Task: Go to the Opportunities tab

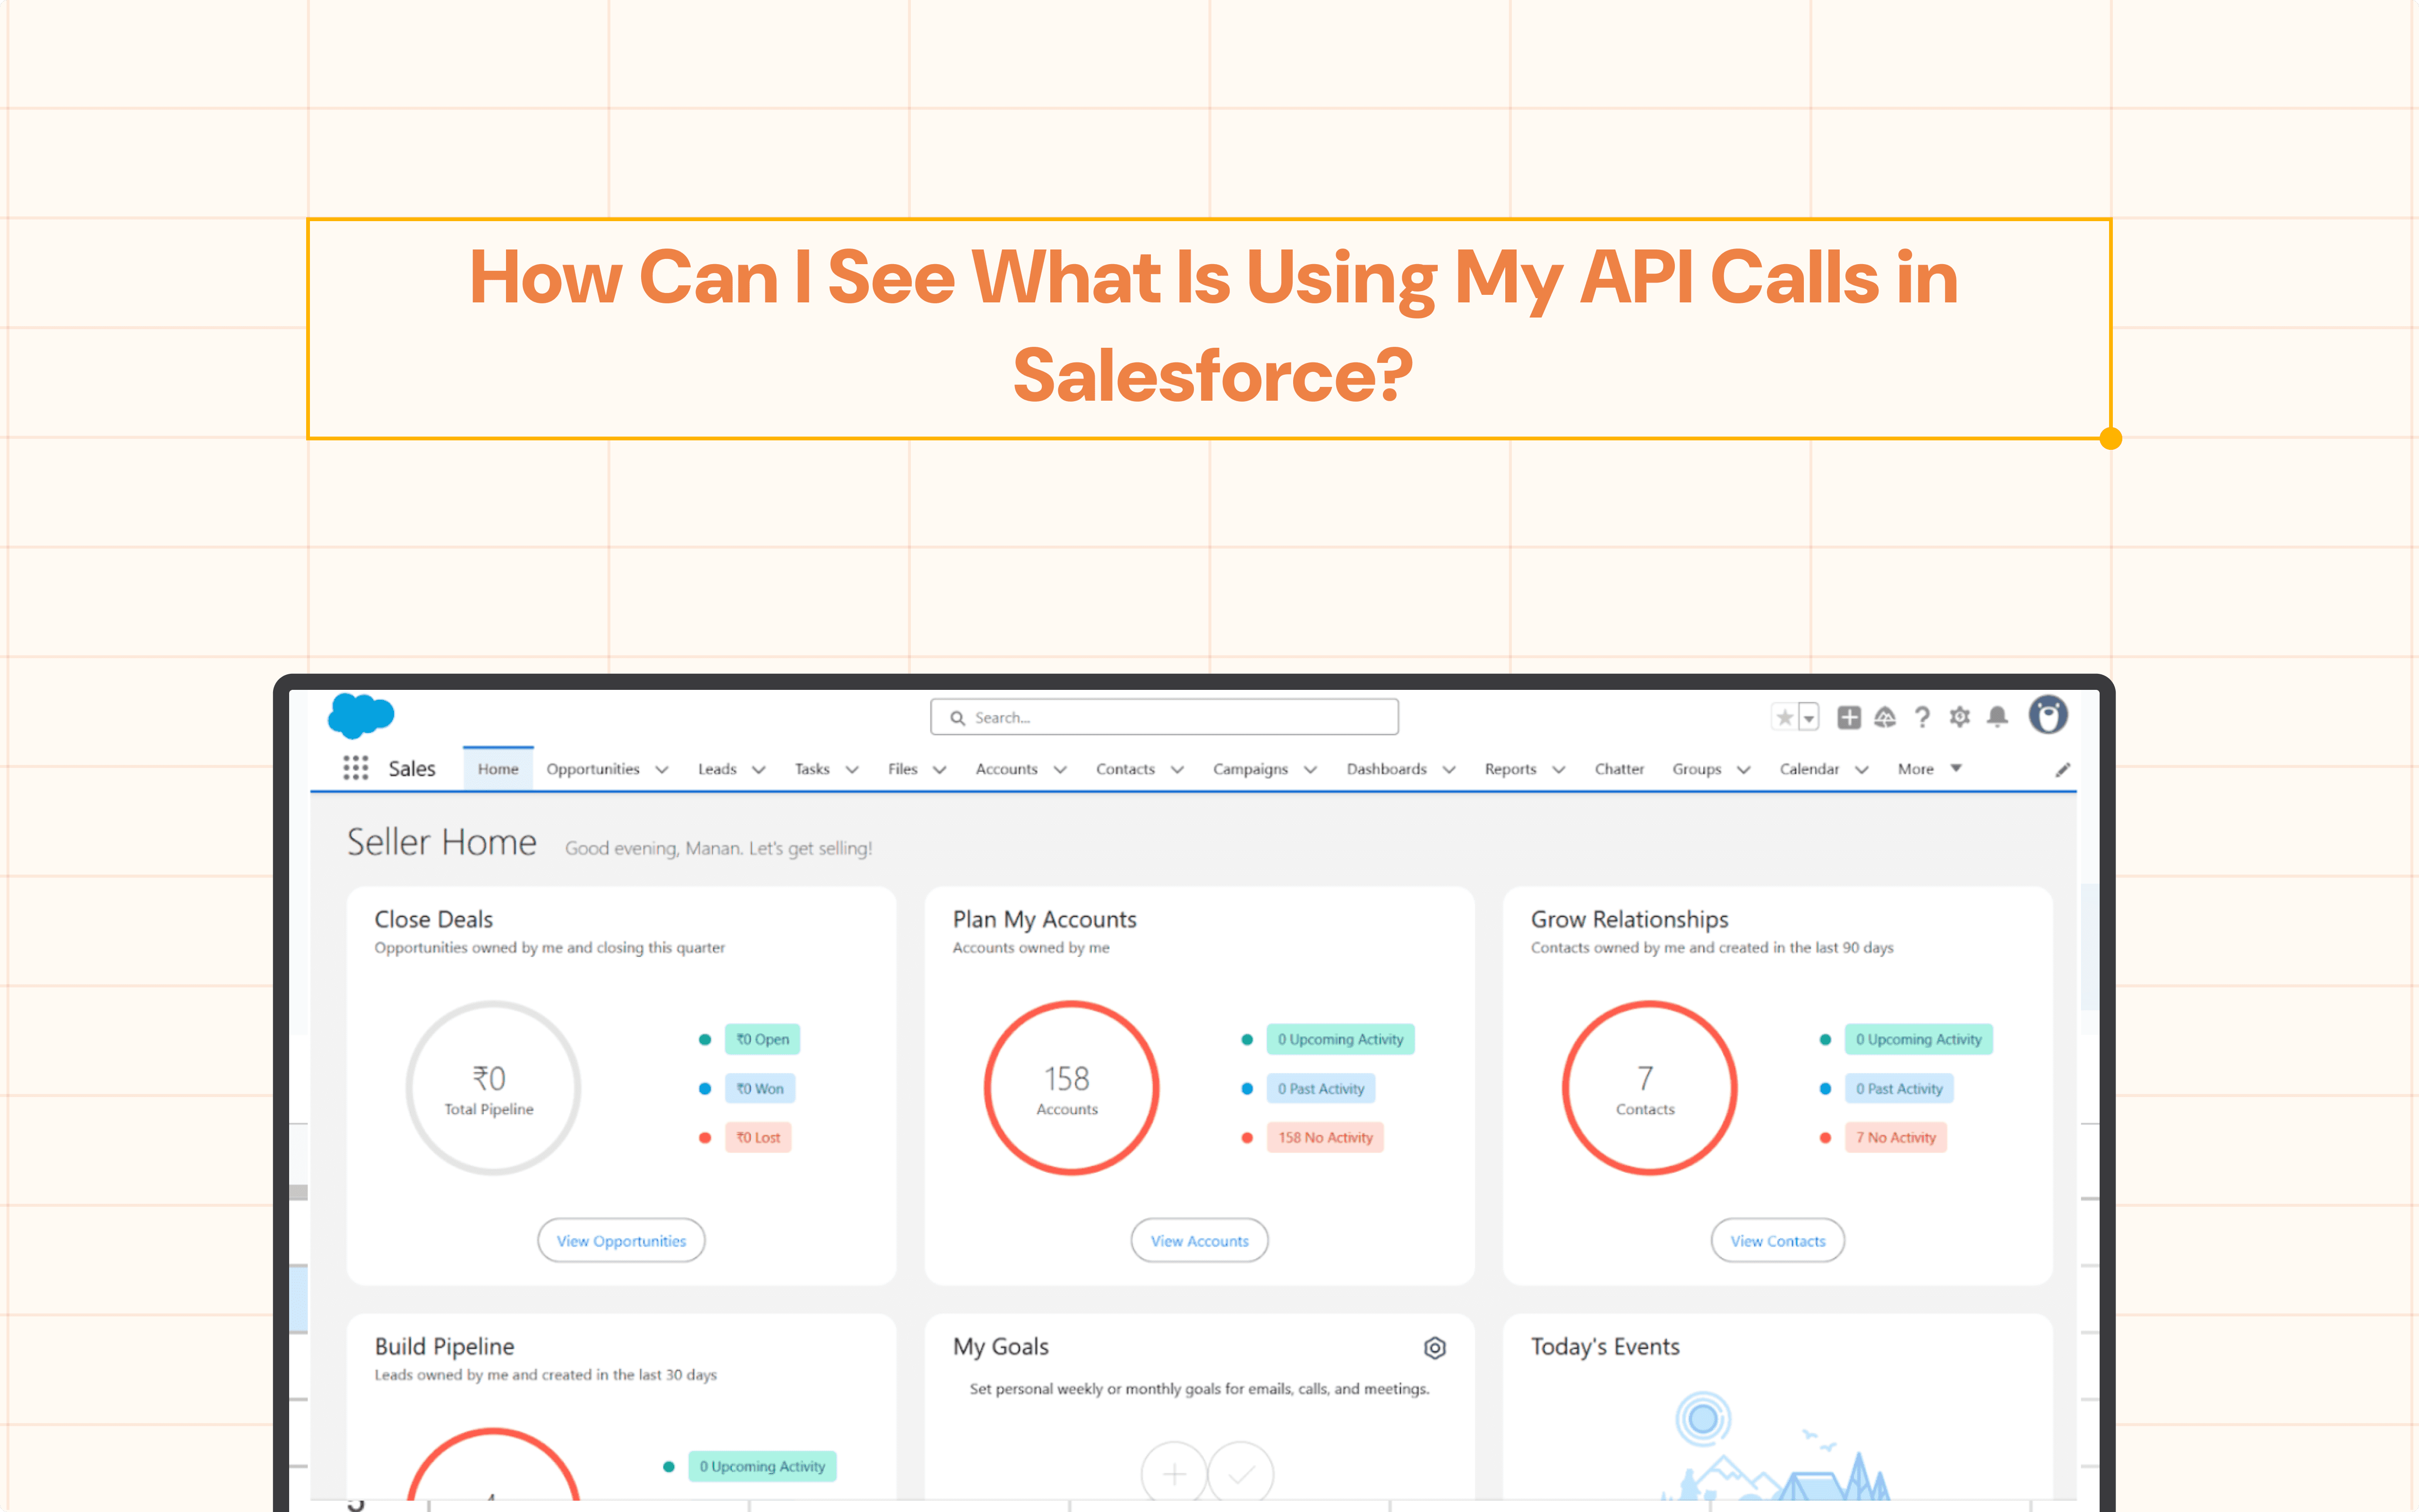Action: [x=593, y=769]
